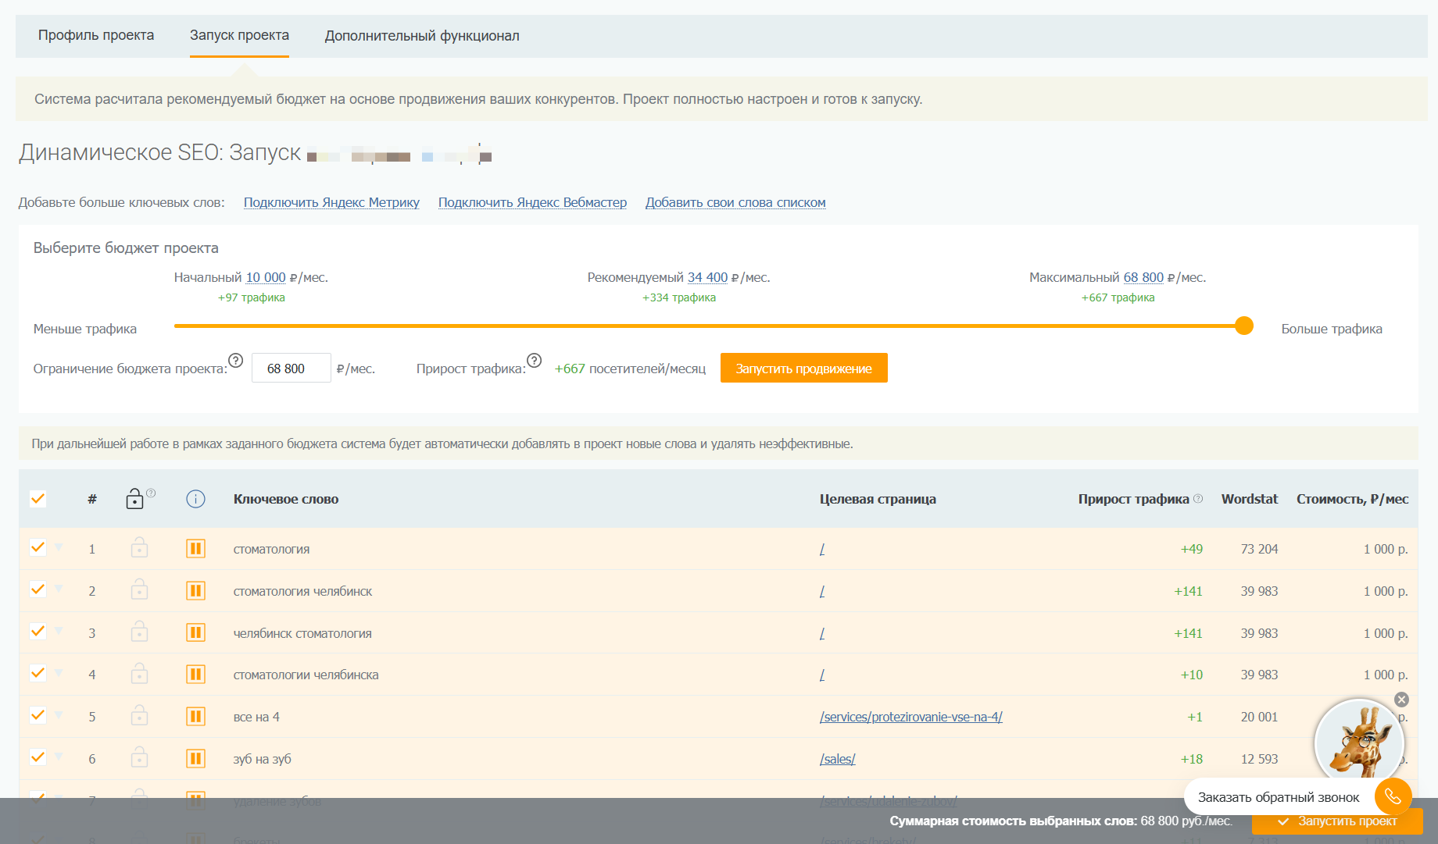This screenshot has width=1438, height=844.
Task: Click help icon next to Ограничение бюджета проекта
Action: [x=236, y=360]
